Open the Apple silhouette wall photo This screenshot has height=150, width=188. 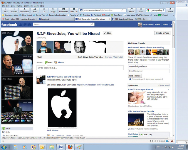(62, 108)
